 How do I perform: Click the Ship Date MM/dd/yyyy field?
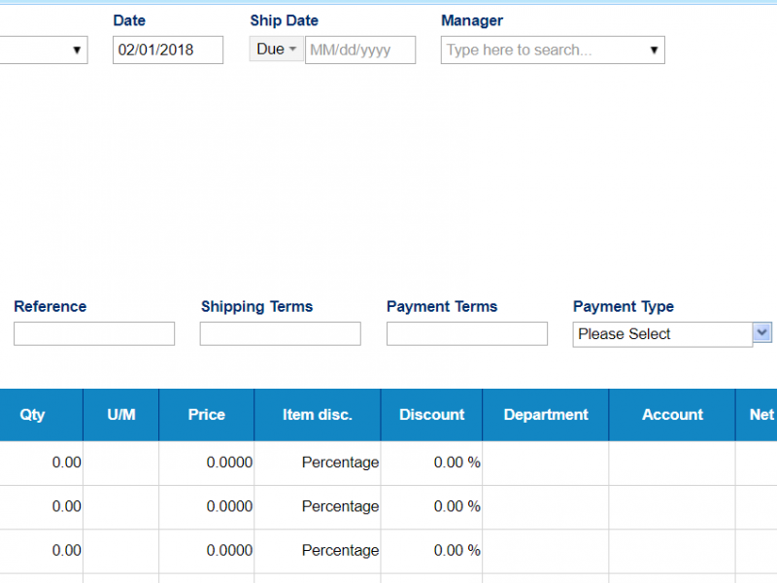pyautogui.click(x=360, y=51)
